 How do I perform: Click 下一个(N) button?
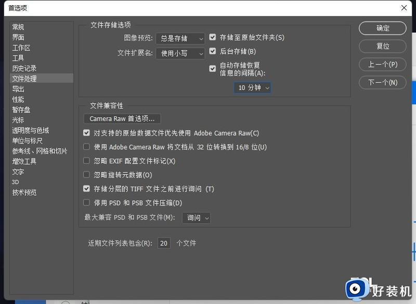383,82
